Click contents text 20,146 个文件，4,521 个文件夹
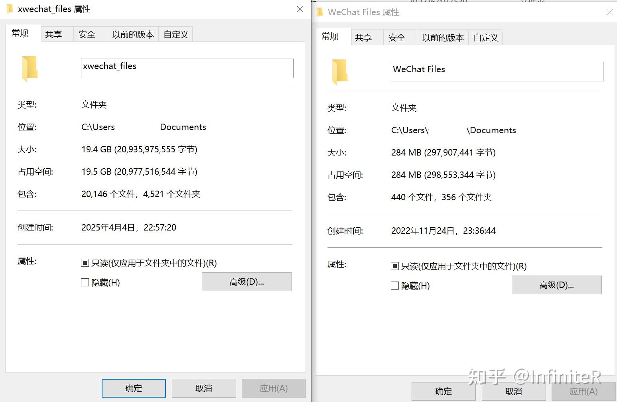Image resolution: width=617 pixels, height=402 pixels. (141, 194)
